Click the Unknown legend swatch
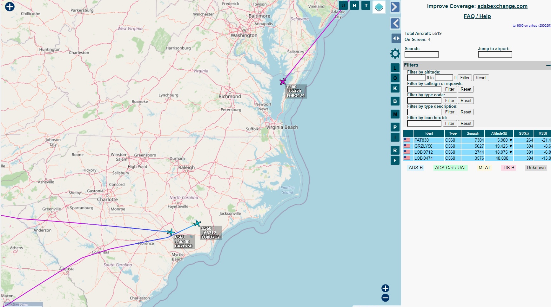The height and width of the screenshot is (307, 551). pos(536,168)
